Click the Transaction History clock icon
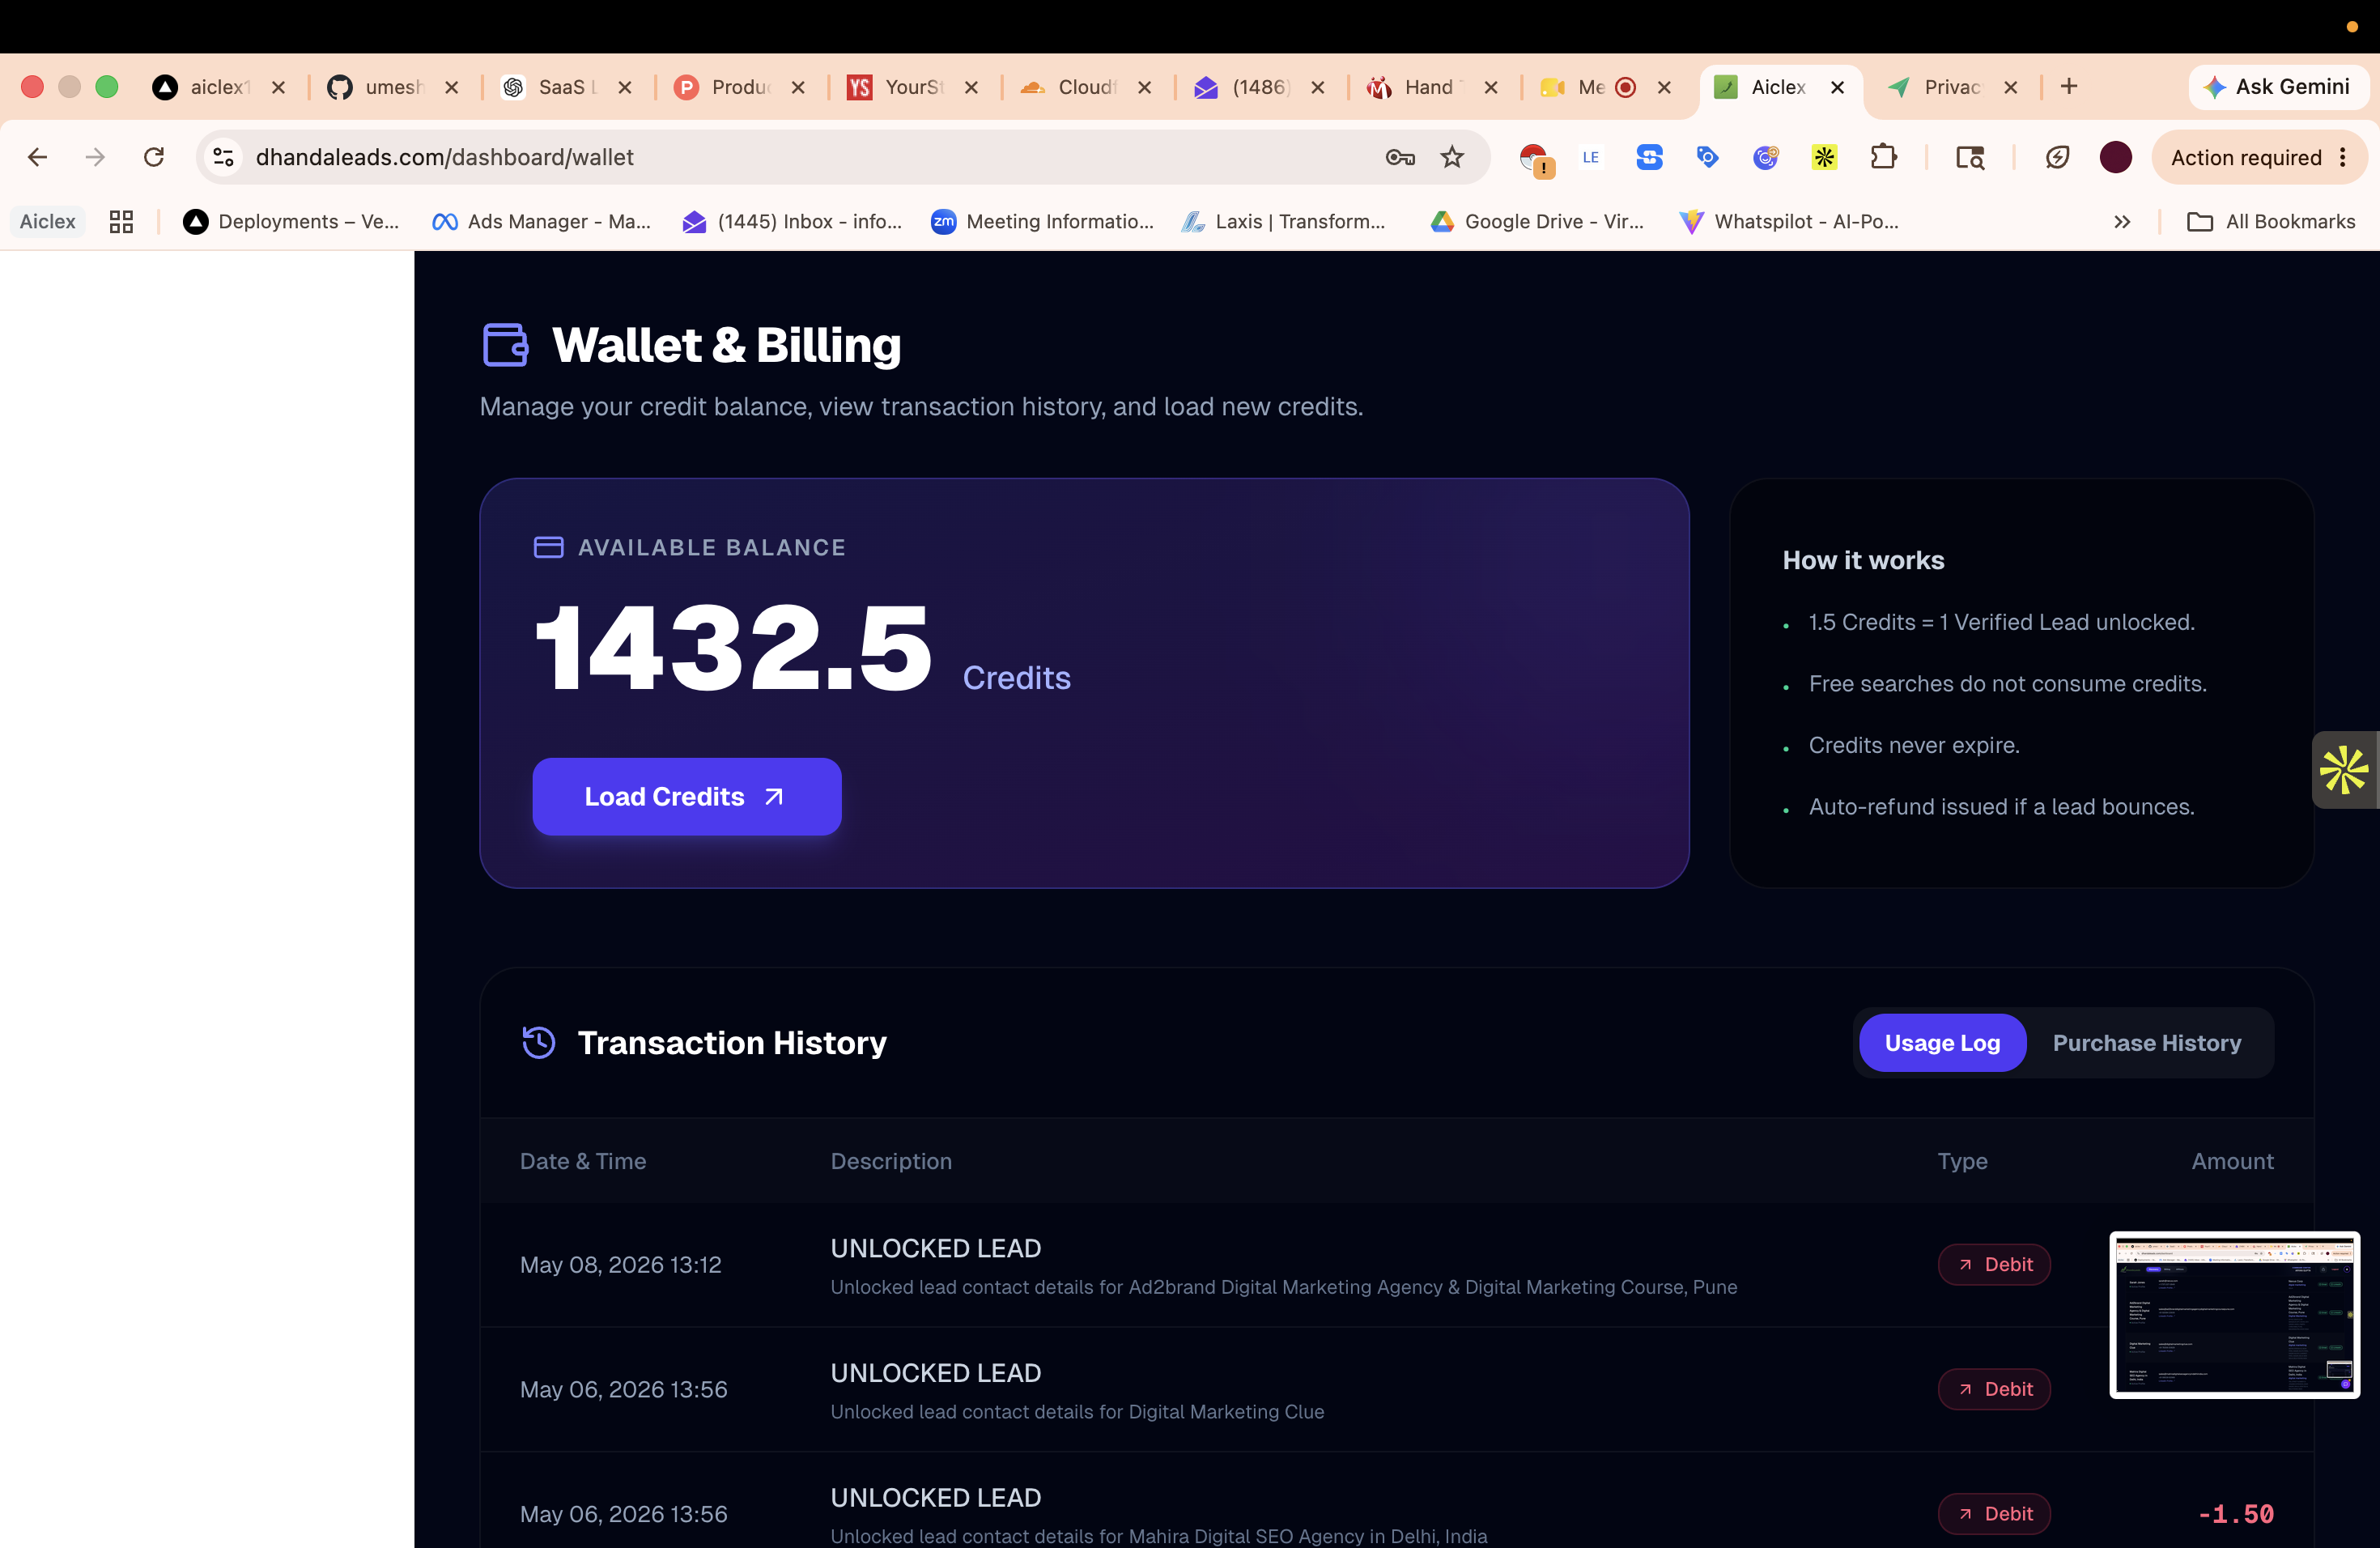The height and width of the screenshot is (1548, 2380). point(539,1042)
